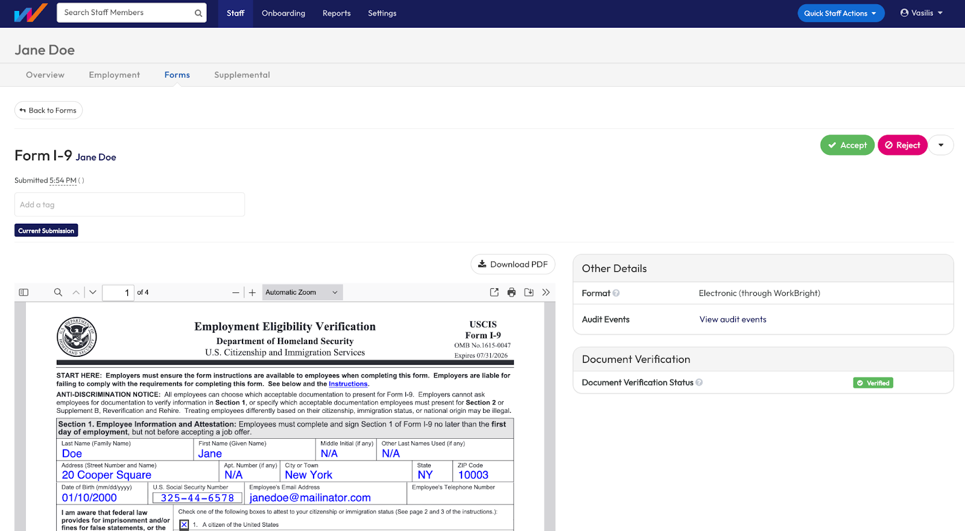Go to next PDF page arrow
This screenshot has height=531, width=965.
(93, 292)
